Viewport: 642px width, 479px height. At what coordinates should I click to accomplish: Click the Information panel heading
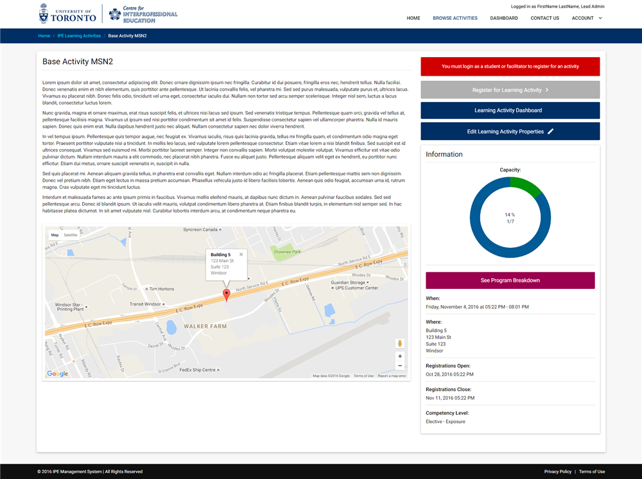click(444, 154)
